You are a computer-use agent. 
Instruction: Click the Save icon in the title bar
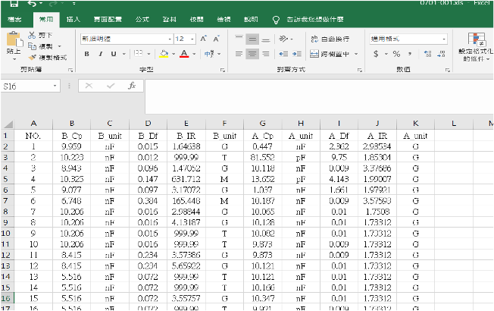[x=13, y=4]
